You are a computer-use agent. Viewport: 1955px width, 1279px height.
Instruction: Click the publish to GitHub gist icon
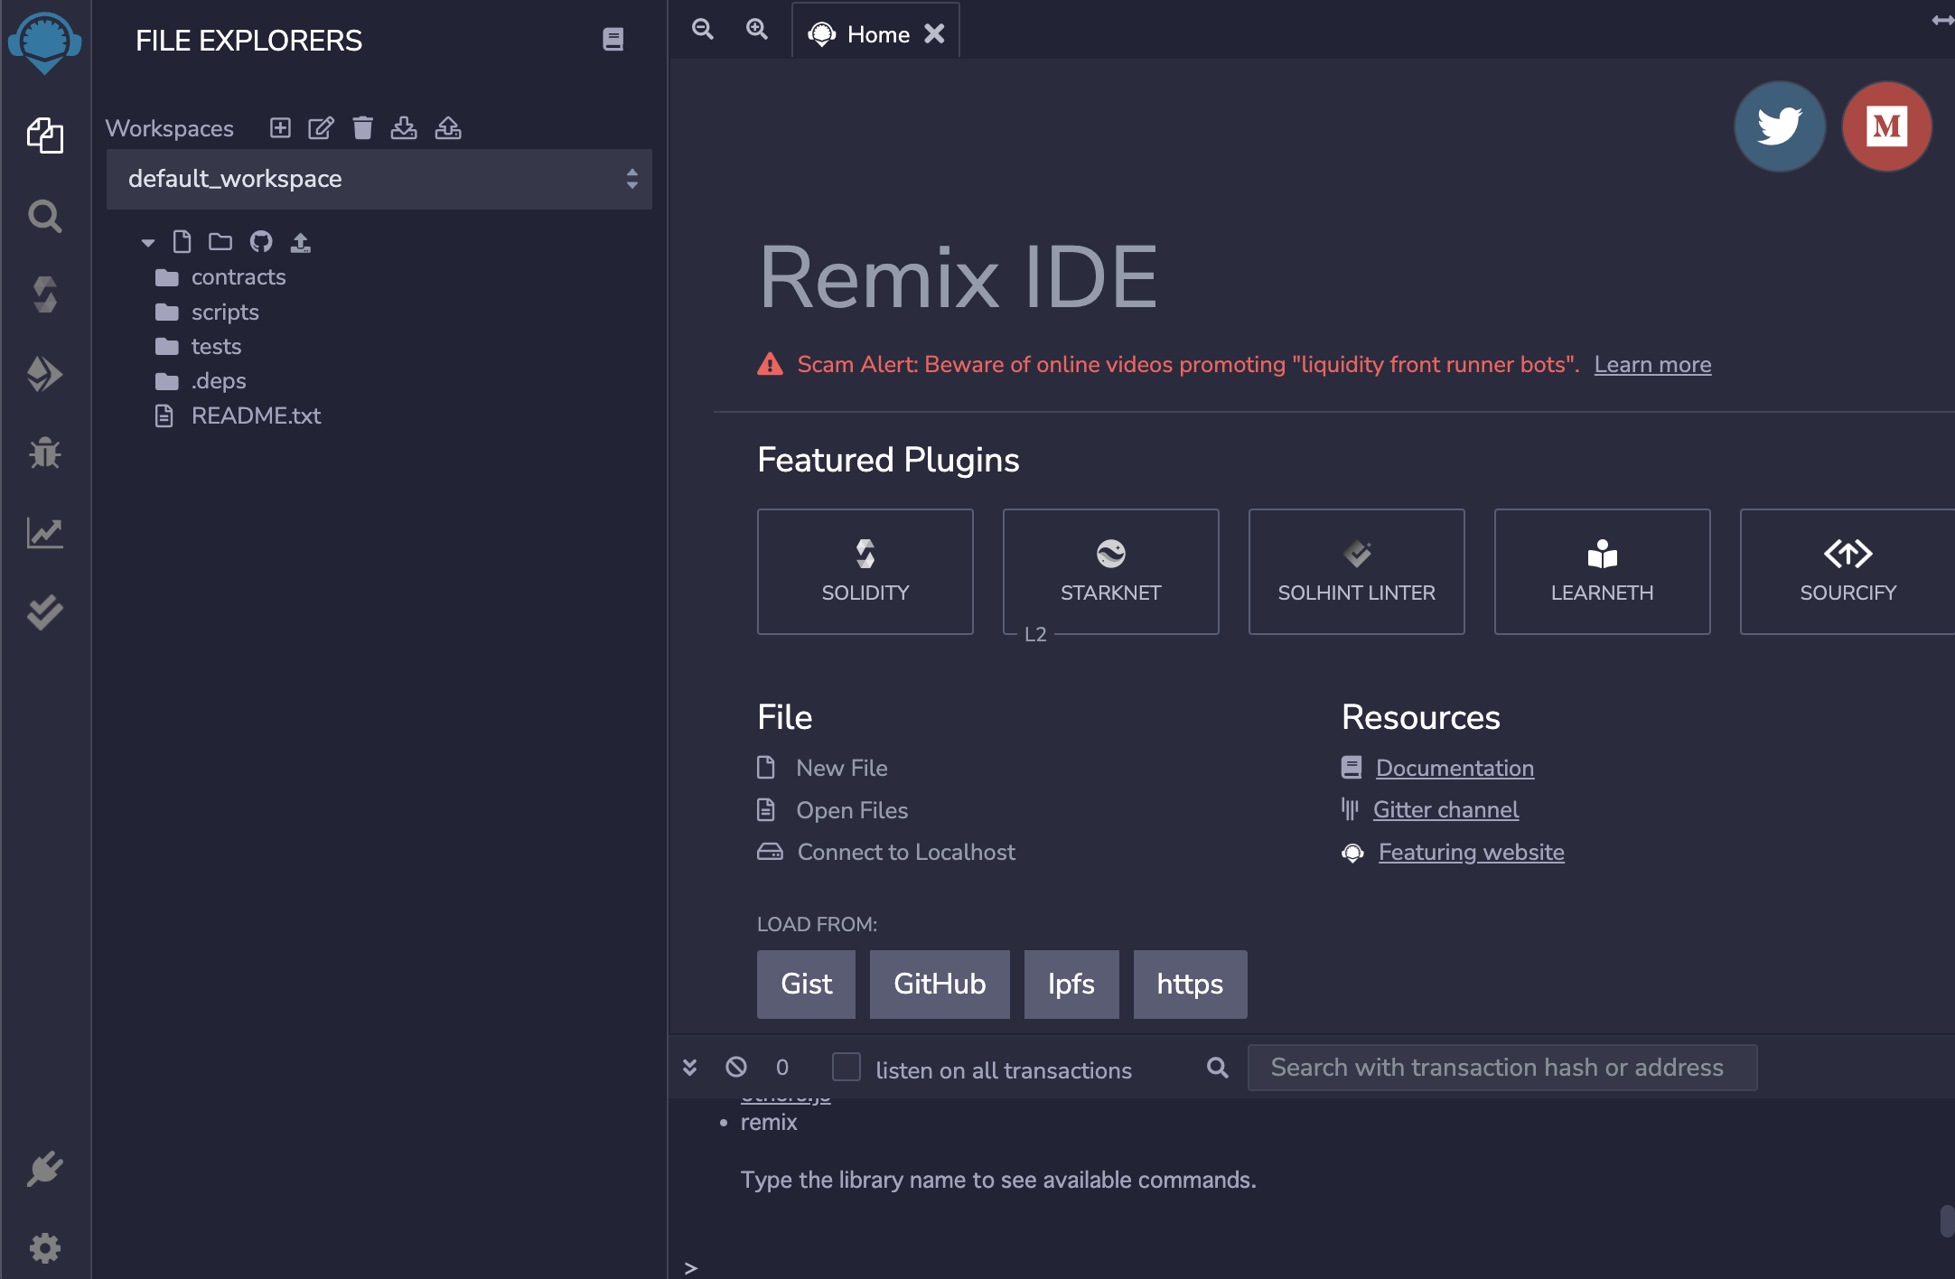coord(261,242)
